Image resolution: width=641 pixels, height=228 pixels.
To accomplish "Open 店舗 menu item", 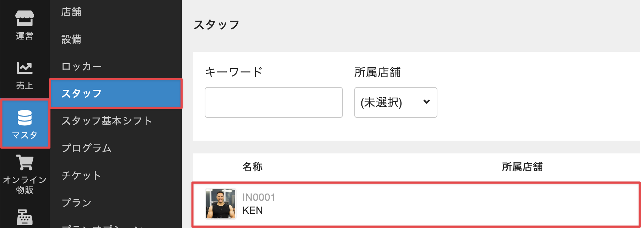I will (71, 12).
